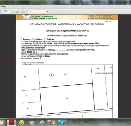The width and height of the screenshot is (131, 126).
Task: Launch the yellow arrows taskbar application
Action: point(22,123)
